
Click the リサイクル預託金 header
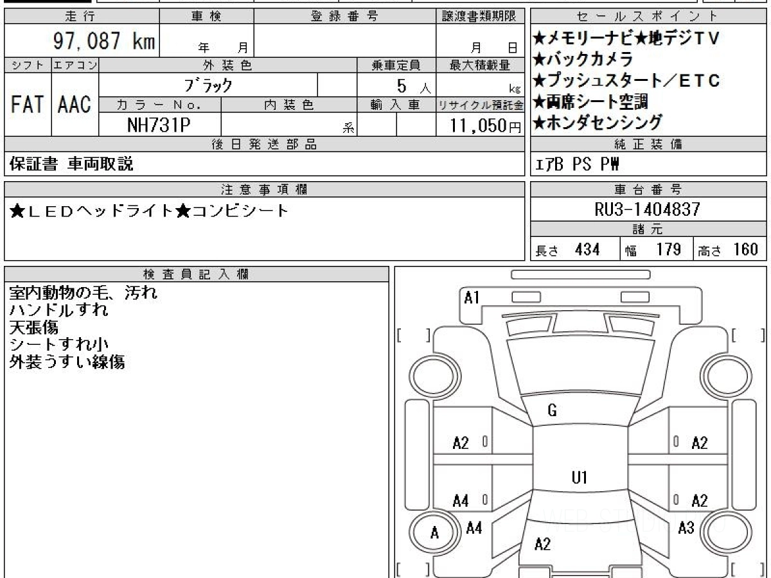coord(480,105)
